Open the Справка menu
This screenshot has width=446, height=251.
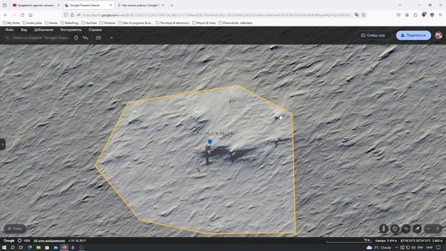tap(95, 29)
